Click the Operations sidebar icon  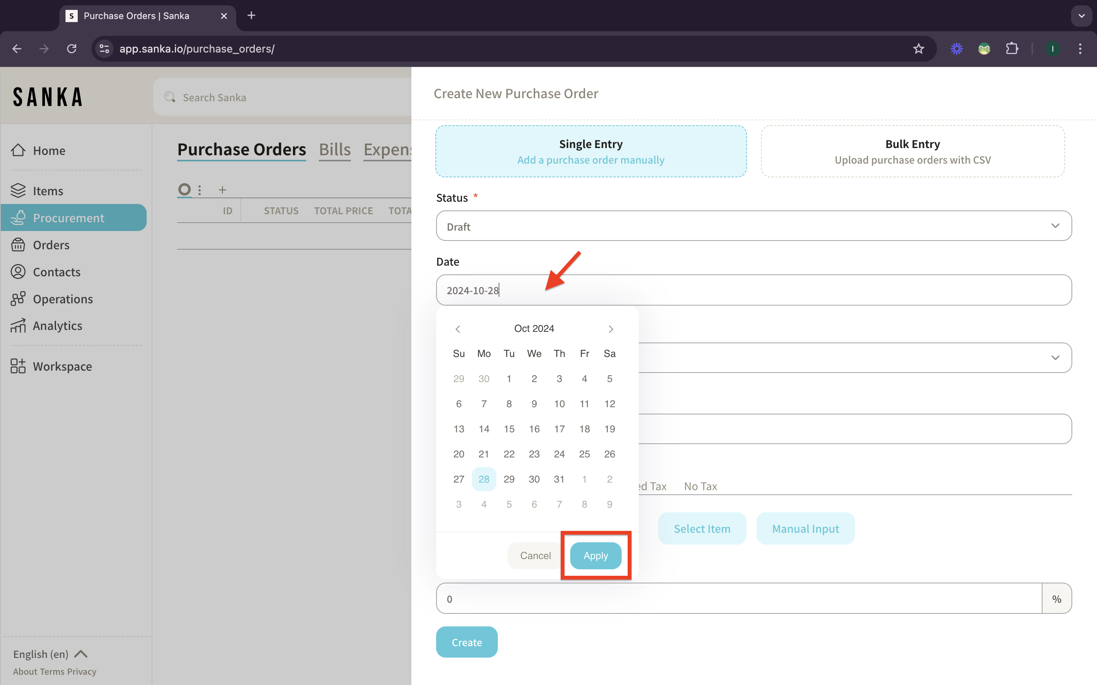[x=18, y=299]
